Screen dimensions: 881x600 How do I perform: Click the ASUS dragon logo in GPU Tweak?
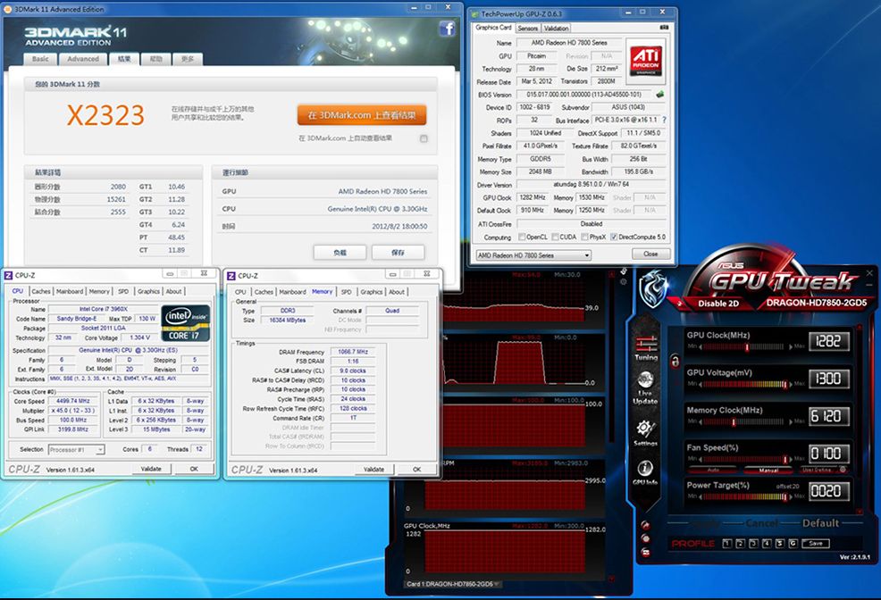point(652,287)
